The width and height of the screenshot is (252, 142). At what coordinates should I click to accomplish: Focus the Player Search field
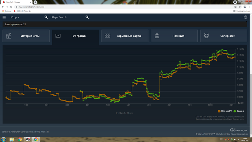point(68,17)
